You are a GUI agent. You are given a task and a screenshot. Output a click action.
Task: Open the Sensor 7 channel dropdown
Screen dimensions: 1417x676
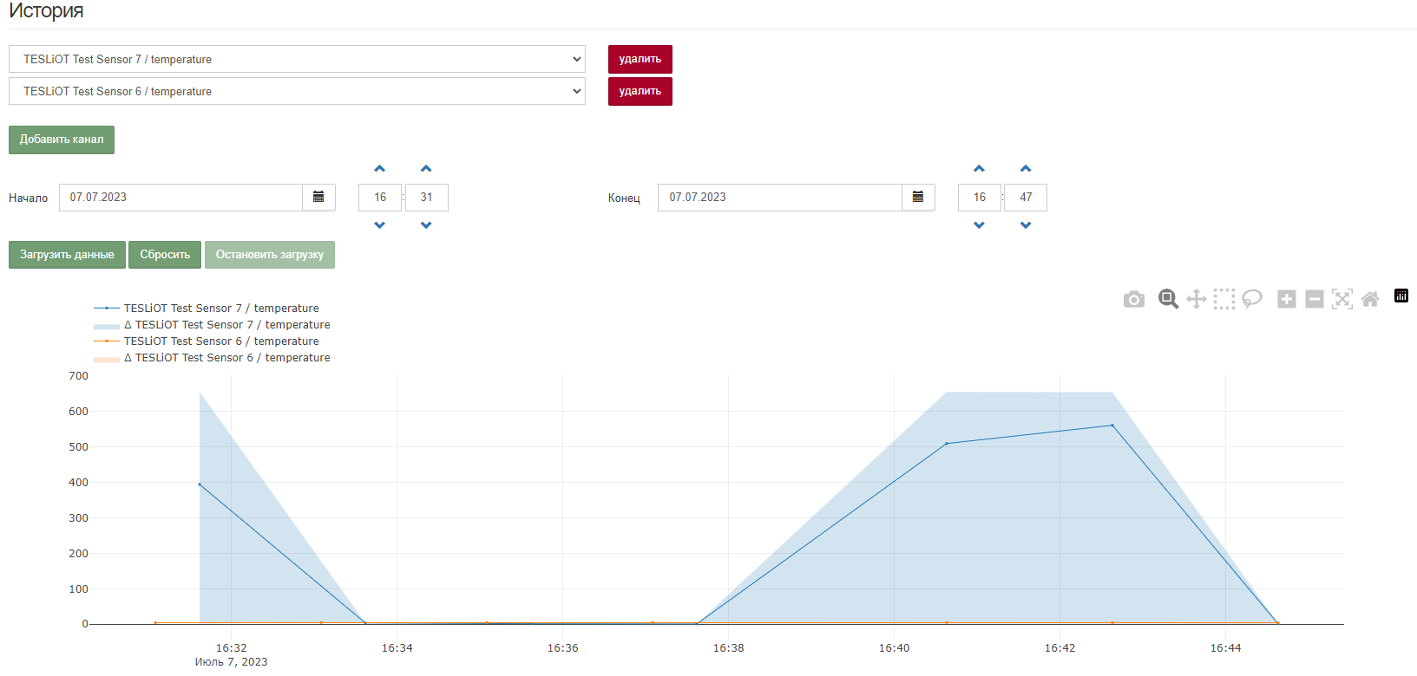coord(297,59)
